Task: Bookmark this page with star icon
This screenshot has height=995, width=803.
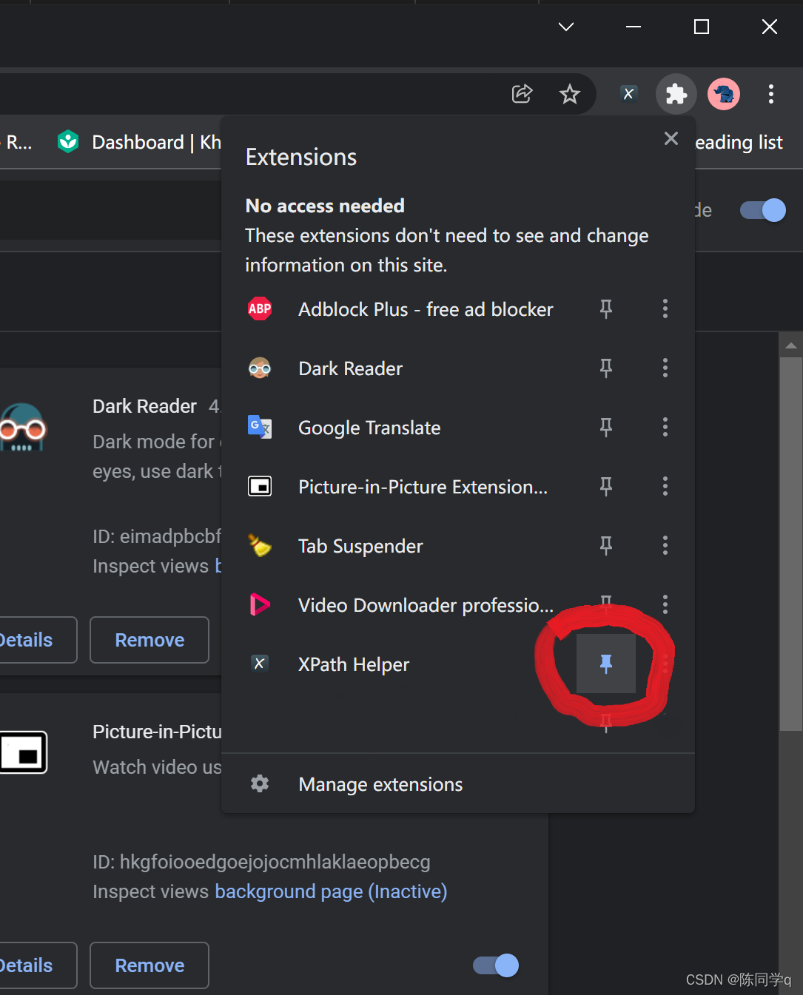Action: coord(569,94)
